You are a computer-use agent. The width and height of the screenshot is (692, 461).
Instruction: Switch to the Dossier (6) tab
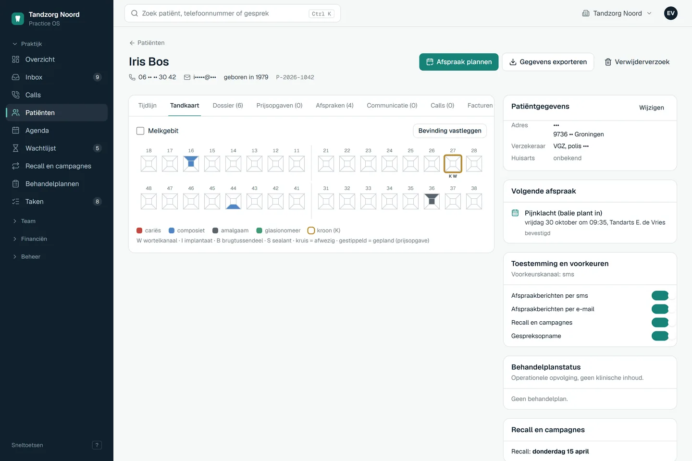[228, 106]
